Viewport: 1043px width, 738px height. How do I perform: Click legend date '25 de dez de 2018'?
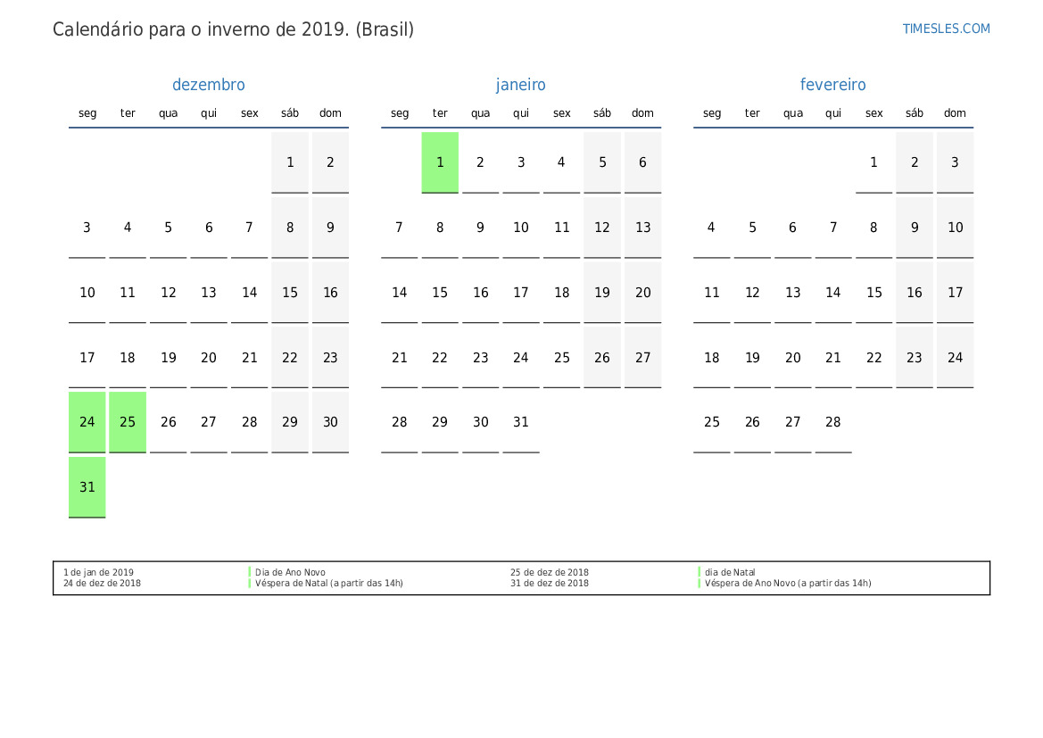click(x=550, y=572)
